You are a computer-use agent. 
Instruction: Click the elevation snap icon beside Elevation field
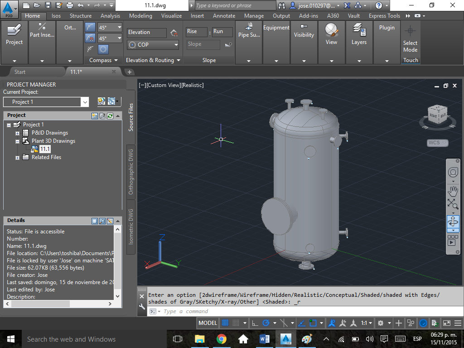point(174,33)
